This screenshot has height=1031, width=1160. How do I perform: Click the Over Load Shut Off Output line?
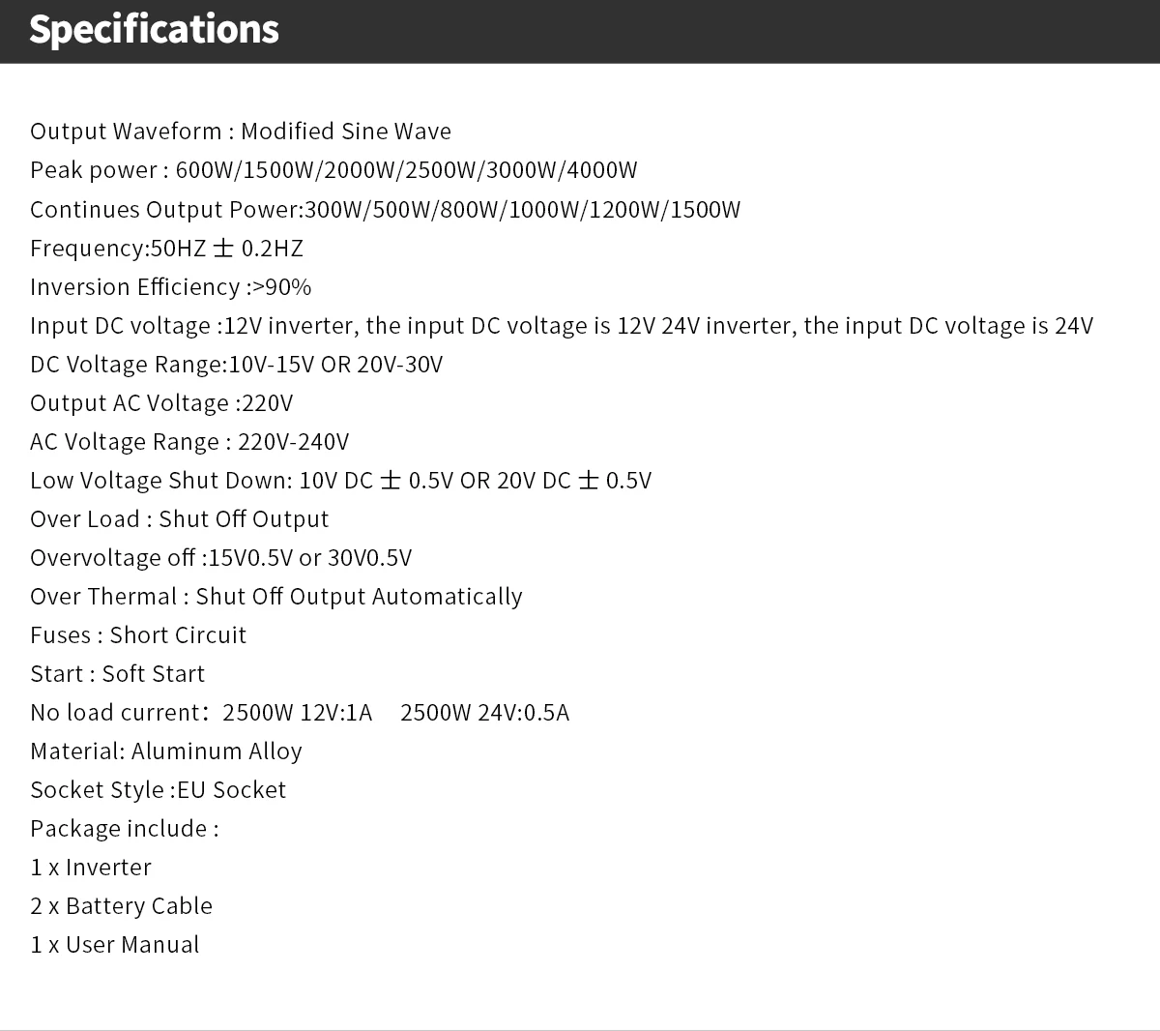tap(179, 518)
